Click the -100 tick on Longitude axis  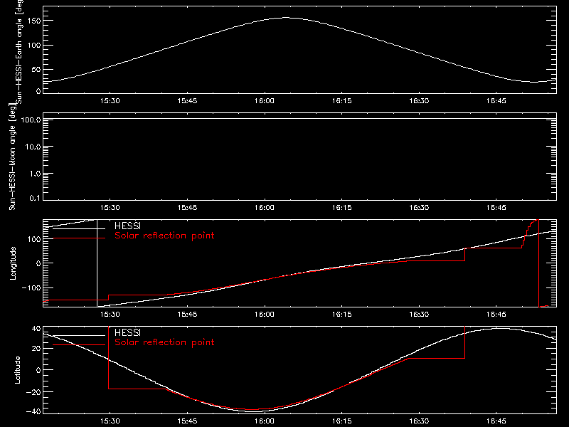tap(31, 288)
